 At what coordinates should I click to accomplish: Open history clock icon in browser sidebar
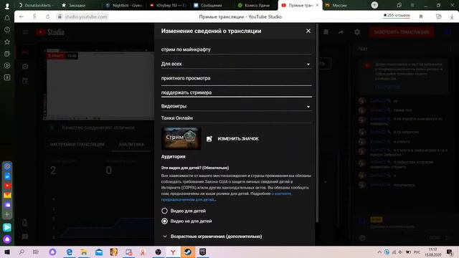pyautogui.click(x=7, y=30)
